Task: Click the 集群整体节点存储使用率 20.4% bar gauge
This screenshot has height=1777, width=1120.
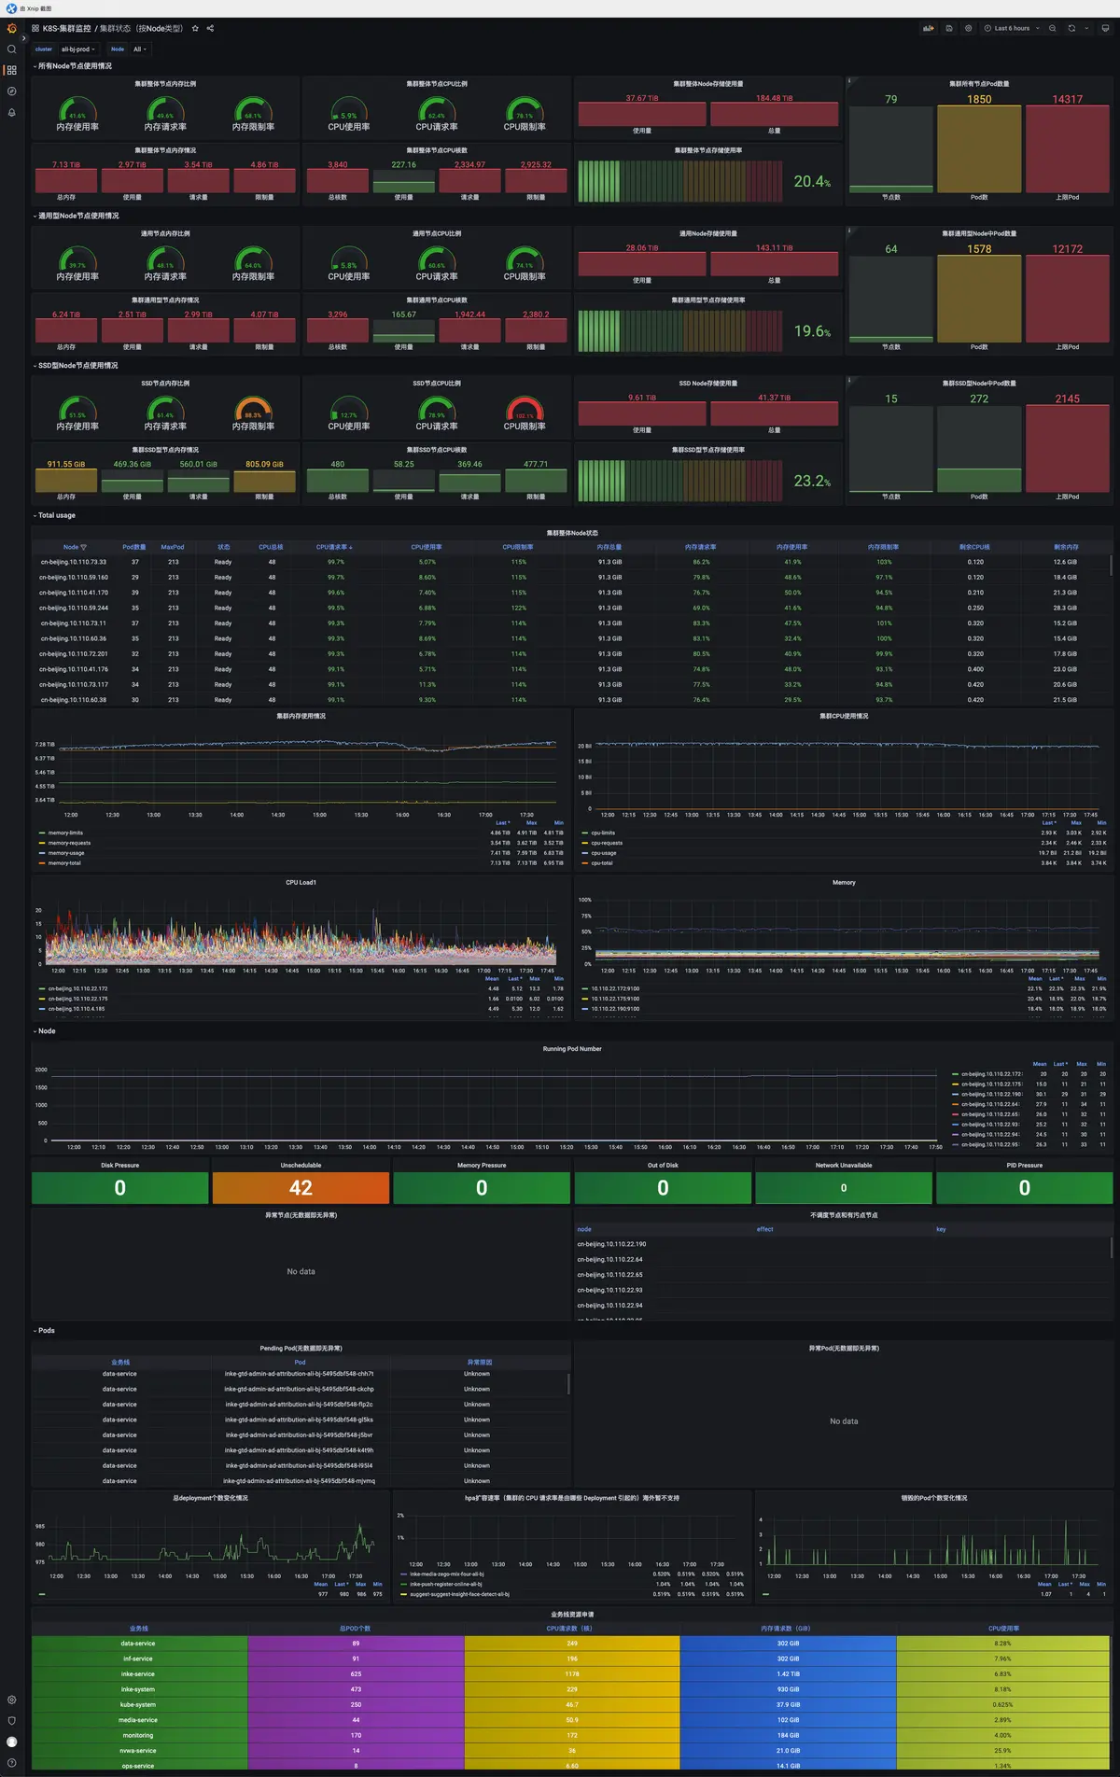Action: pos(707,182)
